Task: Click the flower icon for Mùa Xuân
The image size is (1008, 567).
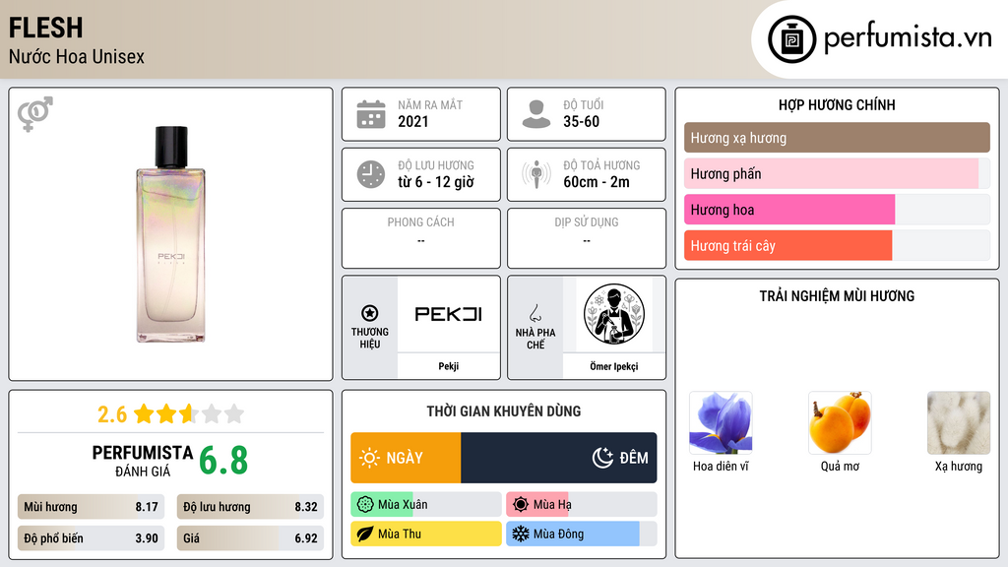Action: click(x=365, y=505)
